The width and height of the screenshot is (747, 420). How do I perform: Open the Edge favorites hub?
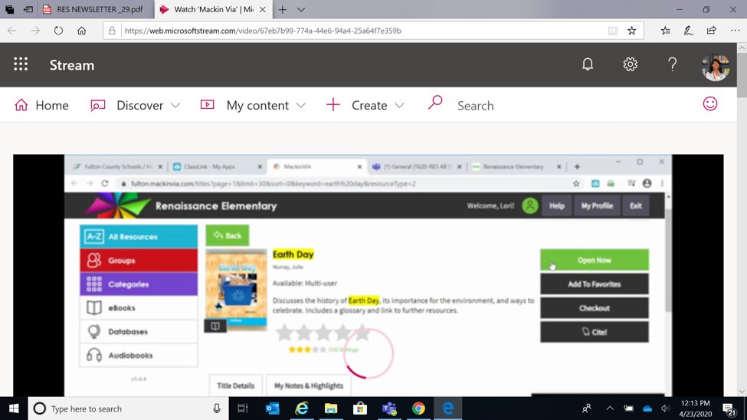pos(666,31)
